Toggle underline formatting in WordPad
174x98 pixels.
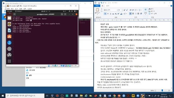(110, 14)
